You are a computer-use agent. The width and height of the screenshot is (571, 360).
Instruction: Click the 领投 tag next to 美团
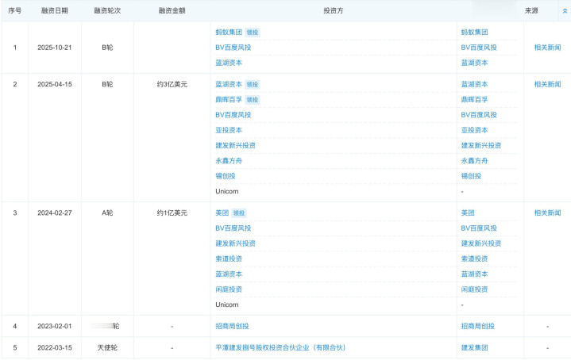coord(239,213)
